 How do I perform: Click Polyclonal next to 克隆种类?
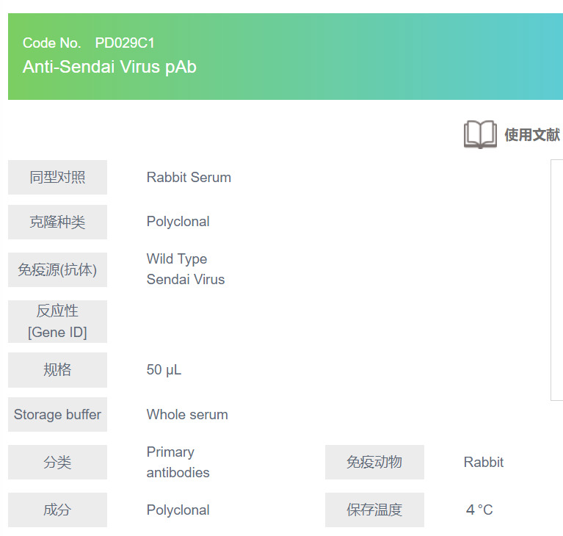[178, 222]
